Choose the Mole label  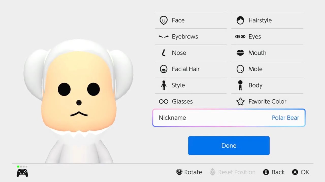255,69
